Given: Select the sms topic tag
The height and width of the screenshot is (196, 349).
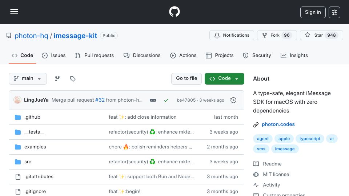Looking at the screenshot, I should point(261,149).
